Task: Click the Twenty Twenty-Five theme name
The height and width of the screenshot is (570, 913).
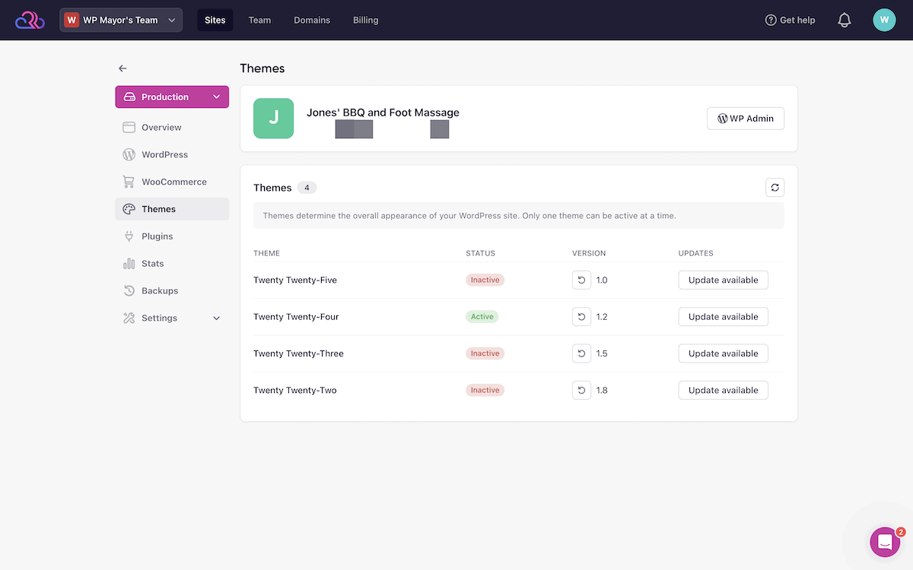Action: click(x=295, y=280)
